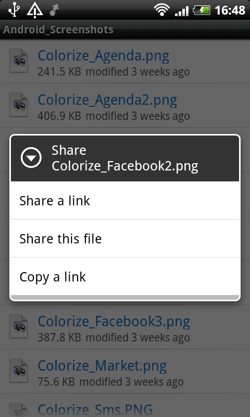Tap the Colorize_Market.png image file icon
The image size is (250, 417).
tap(19, 371)
